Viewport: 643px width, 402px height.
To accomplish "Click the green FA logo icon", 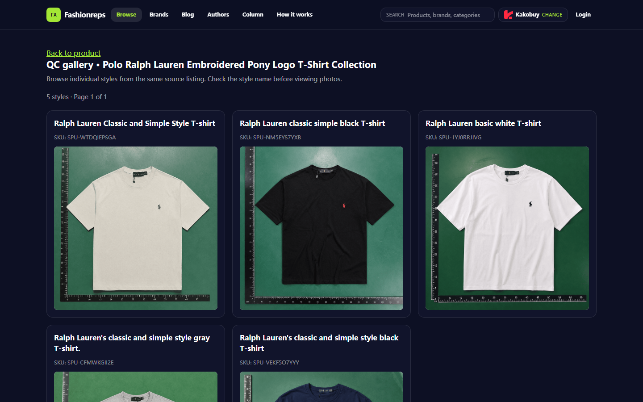I will [x=54, y=15].
